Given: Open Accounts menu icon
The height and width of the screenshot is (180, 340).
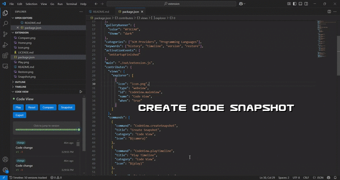Looking at the screenshot, I should coord(5,160).
